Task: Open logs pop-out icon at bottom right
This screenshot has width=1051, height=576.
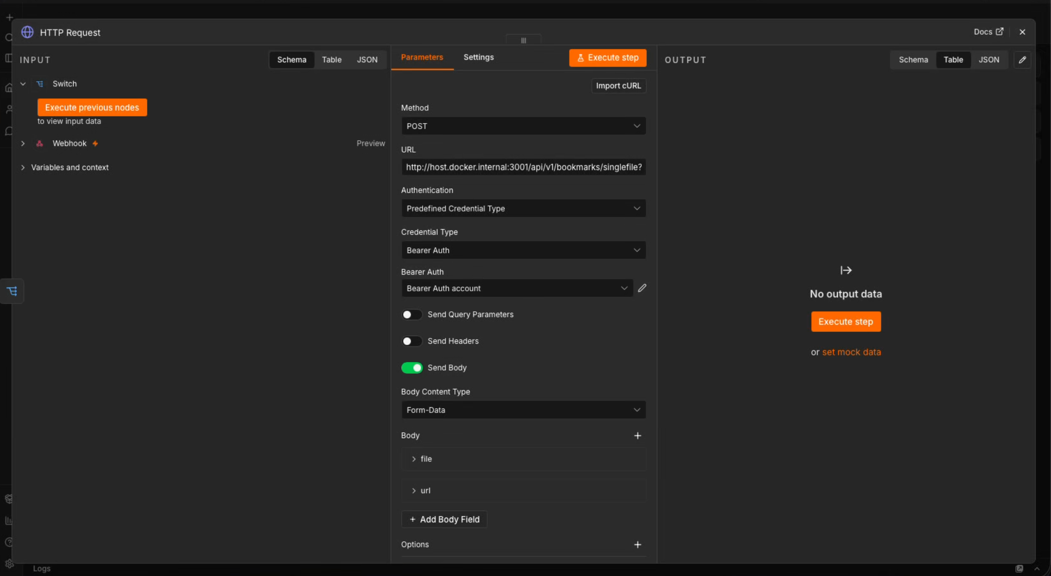Action: [1019, 569]
